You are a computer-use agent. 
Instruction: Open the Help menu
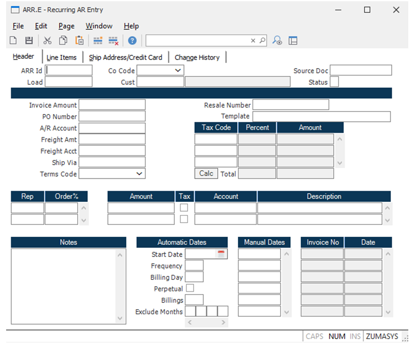(x=131, y=26)
